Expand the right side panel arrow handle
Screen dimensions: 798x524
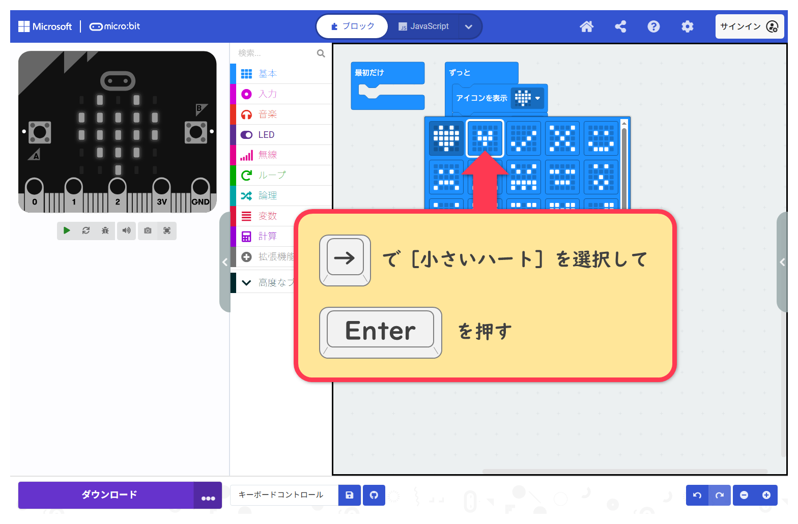coord(782,262)
